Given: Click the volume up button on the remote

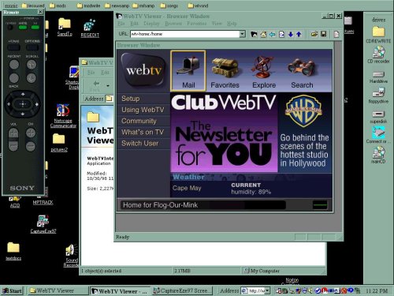Looking at the screenshot, I should 13,133.
